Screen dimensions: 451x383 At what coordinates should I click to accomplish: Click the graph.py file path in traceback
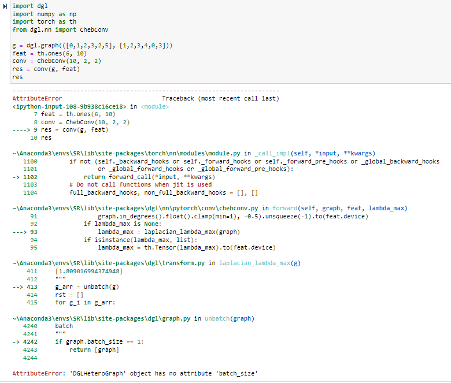click(101, 319)
